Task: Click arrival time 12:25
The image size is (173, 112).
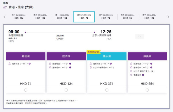Action: 106,32
